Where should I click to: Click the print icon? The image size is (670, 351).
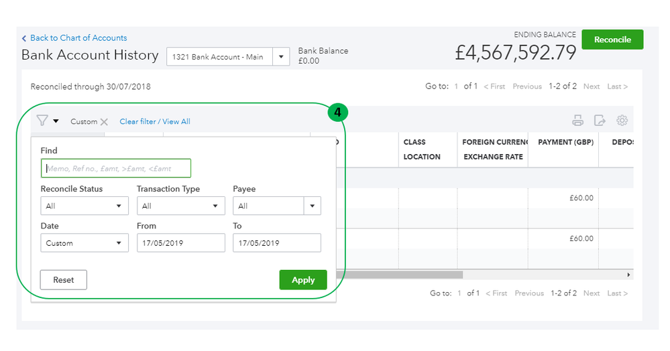click(577, 121)
